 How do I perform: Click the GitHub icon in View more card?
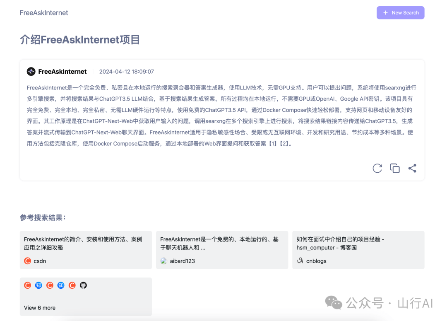pos(83,285)
